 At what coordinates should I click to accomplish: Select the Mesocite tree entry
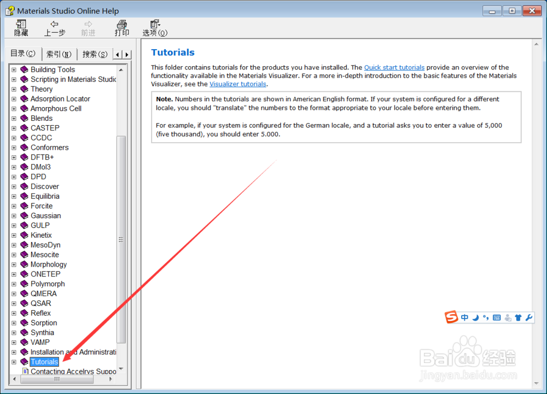point(45,255)
